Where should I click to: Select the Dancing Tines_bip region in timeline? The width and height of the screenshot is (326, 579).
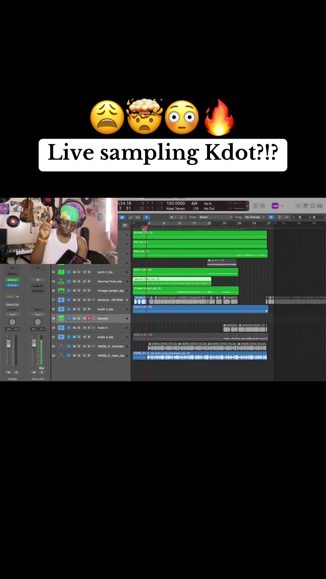point(172,281)
